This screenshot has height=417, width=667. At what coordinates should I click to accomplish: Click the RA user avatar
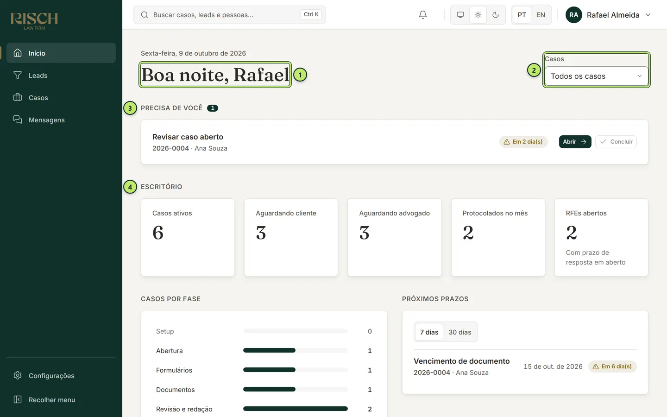tap(574, 15)
